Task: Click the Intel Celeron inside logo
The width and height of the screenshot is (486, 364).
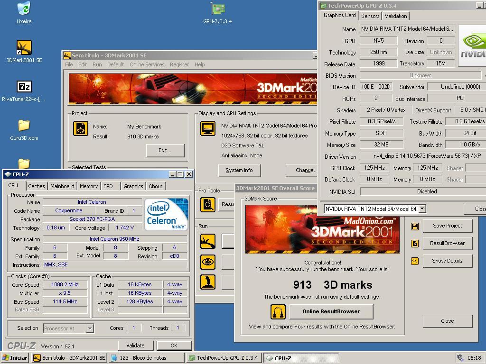Action: click(x=166, y=215)
